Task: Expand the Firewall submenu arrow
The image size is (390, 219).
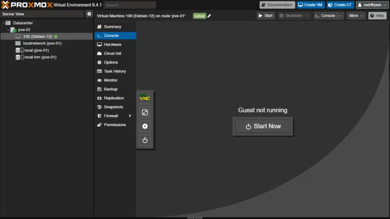Action: click(x=130, y=116)
